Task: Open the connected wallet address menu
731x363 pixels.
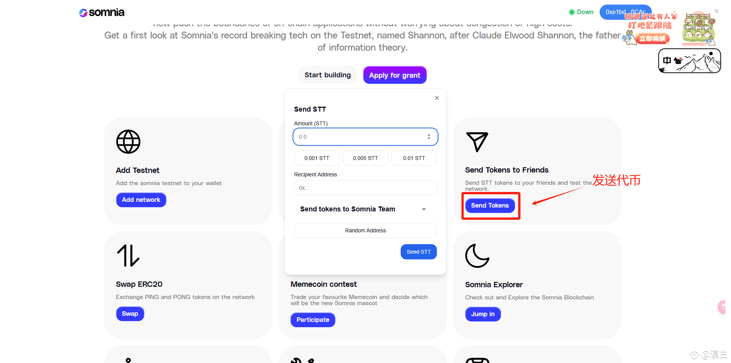Action: (x=626, y=12)
